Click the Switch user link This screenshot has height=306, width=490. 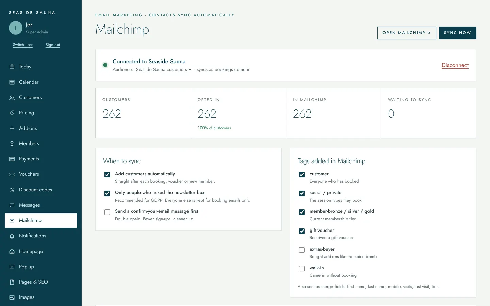coord(23,45)
